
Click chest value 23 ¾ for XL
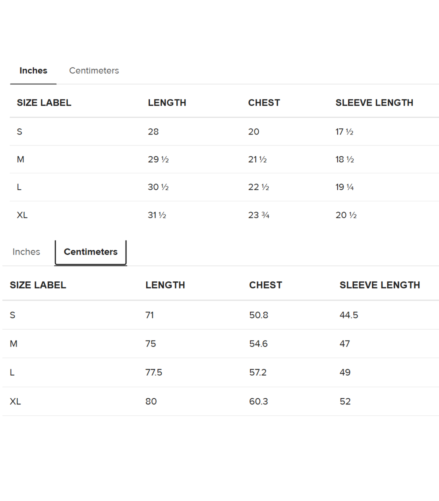(x=259, y=215)
